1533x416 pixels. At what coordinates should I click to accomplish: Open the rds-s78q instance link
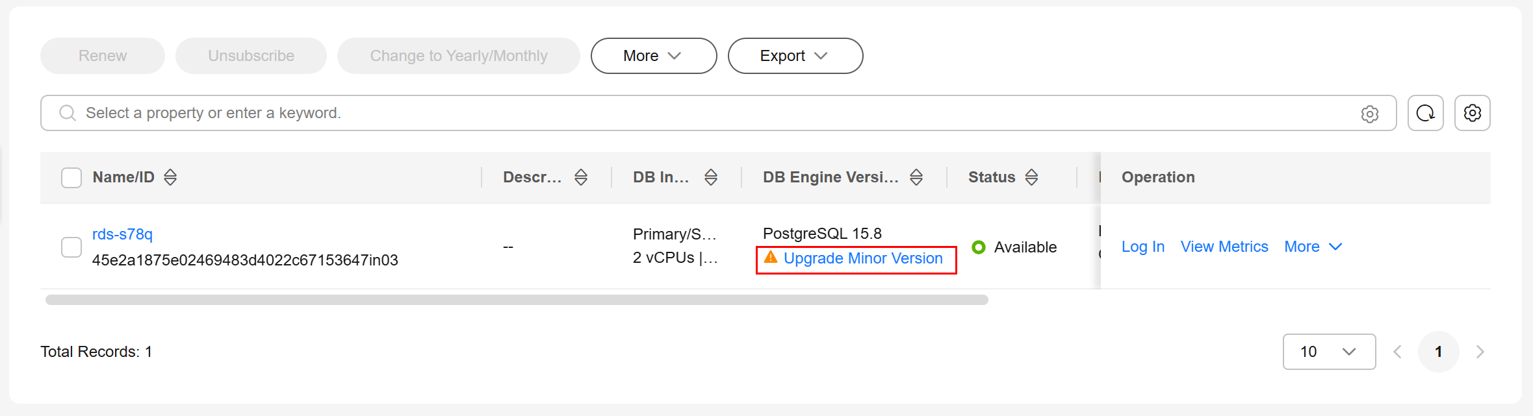pyautogui.click(x=122, y=234)
